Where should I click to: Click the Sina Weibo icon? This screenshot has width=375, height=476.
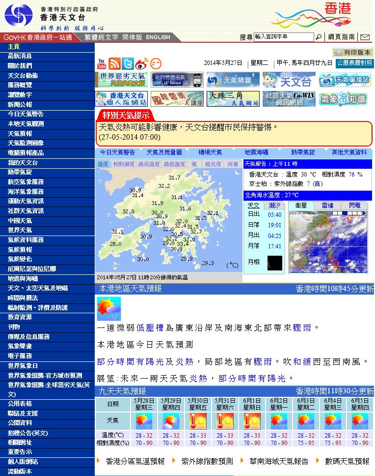point(141,63)
